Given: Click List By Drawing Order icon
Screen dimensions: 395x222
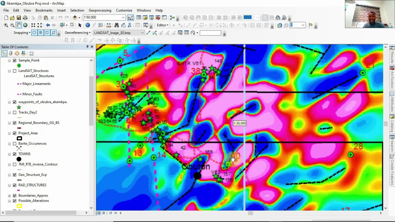Looking at the screenshot, I should tap(4, 54).
